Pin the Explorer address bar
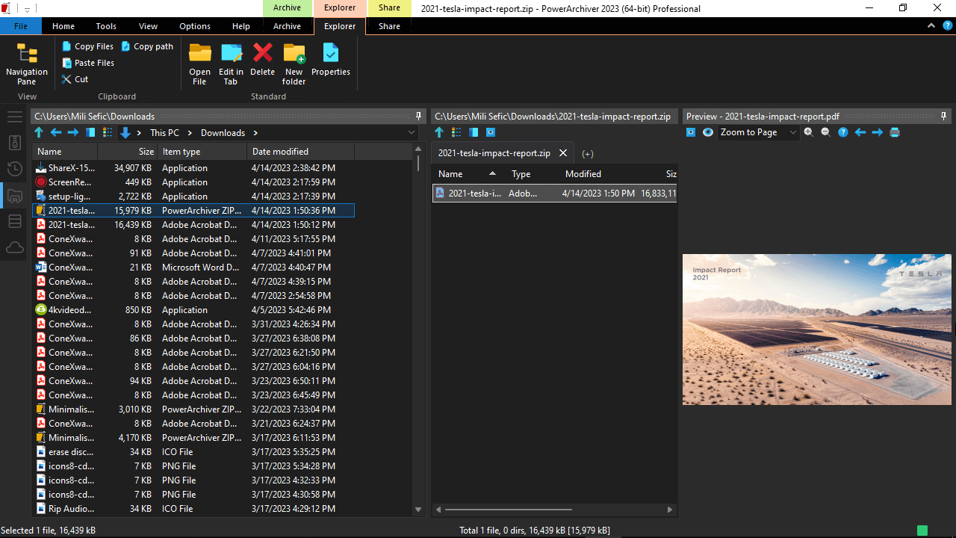Image resolution: width=956 pixels, height=538 pixels. click(418, 116)
